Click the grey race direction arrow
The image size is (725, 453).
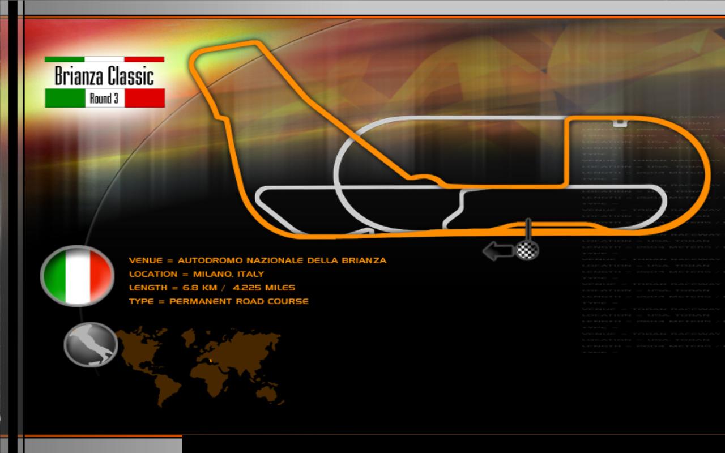pos(498,250)
